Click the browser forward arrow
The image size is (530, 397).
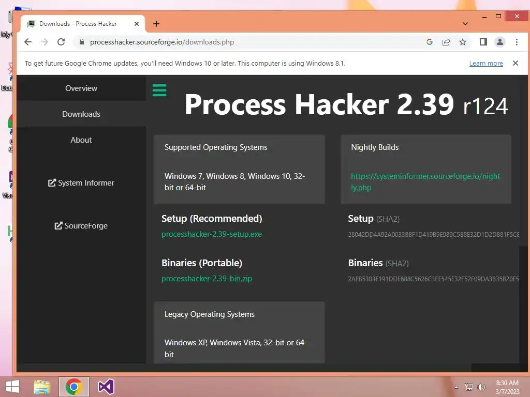click(45, 42)
